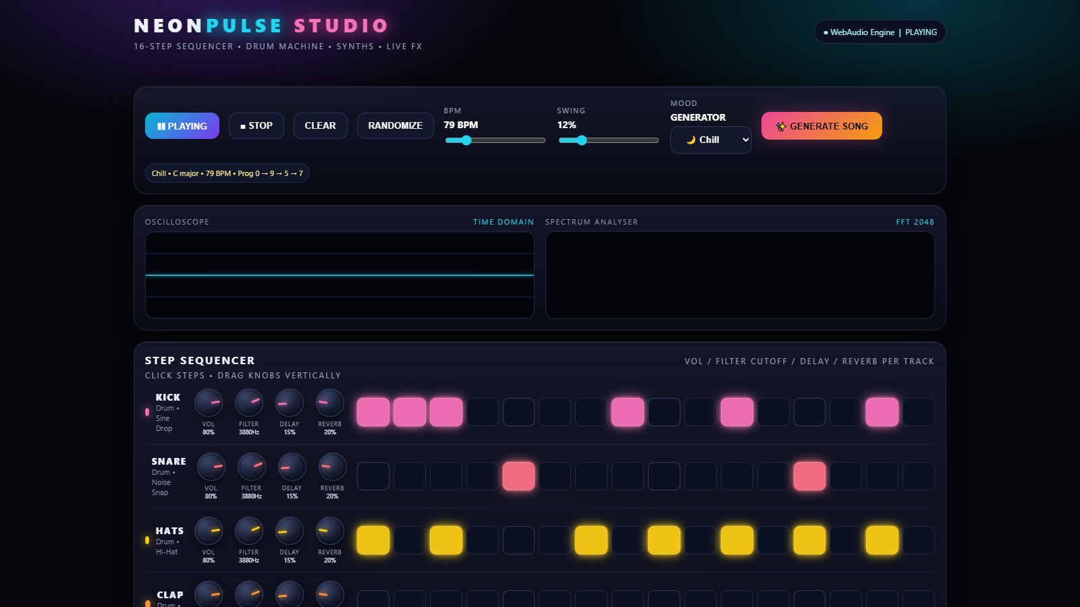Click the BPM slider track
This screenshot has width=1080, height=607.
point(495,140)
